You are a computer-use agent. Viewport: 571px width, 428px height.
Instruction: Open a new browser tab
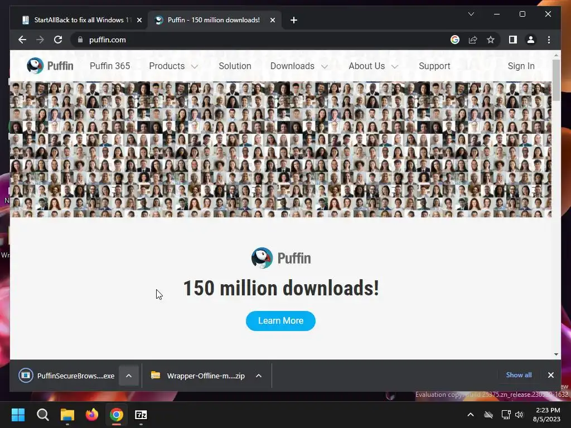coord(294,20)
